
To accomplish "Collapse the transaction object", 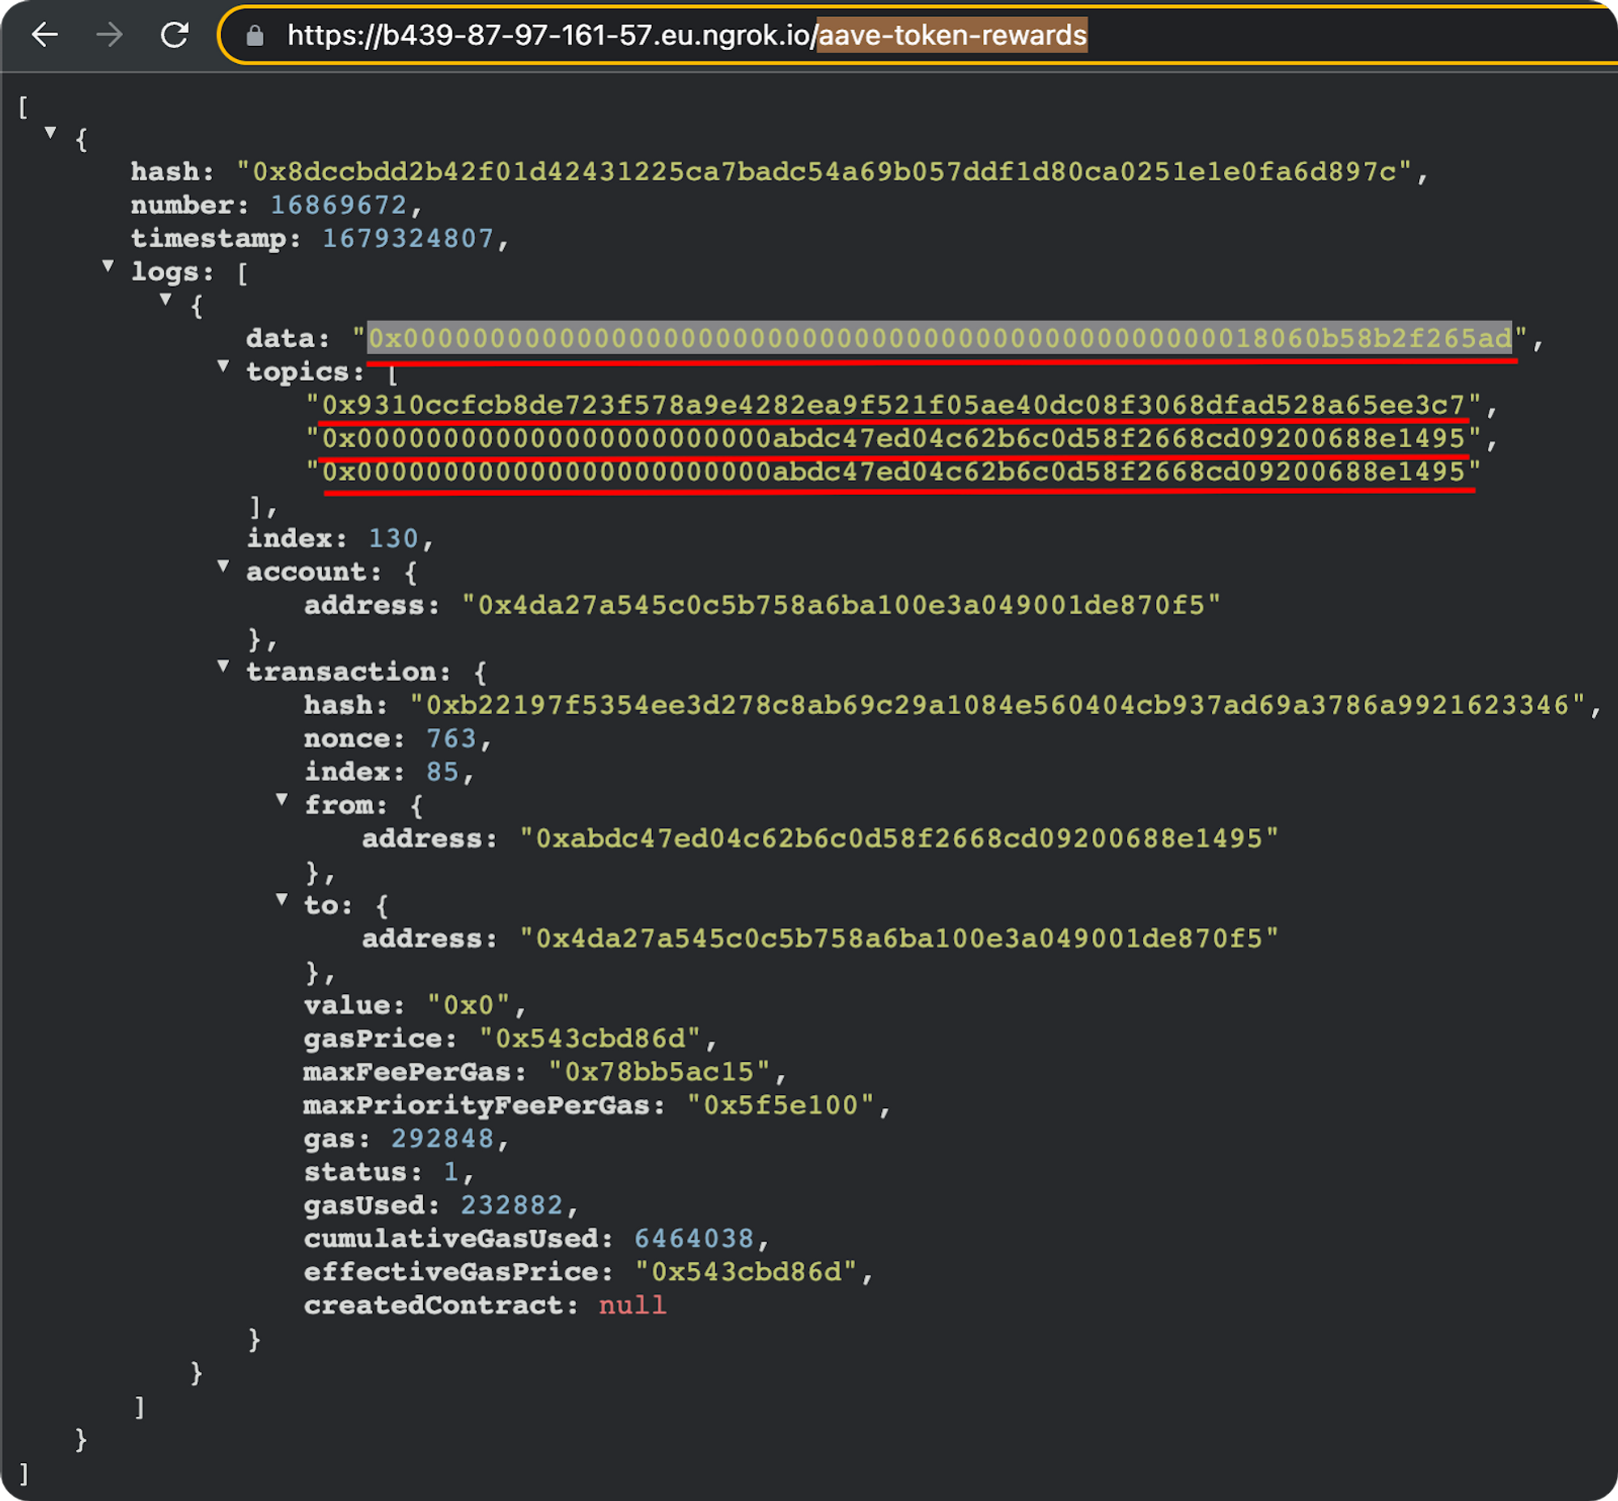I will (x=223, y=666).
